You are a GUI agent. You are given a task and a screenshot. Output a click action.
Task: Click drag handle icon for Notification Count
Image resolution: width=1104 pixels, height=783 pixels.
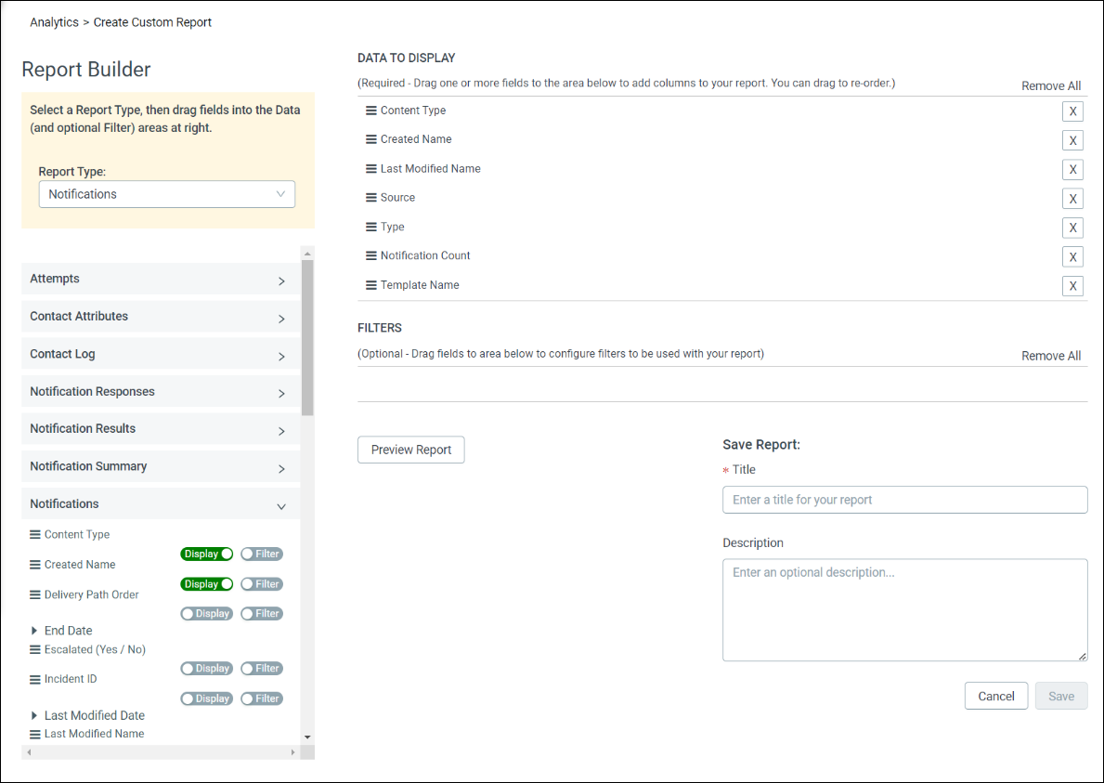point(370,256)
